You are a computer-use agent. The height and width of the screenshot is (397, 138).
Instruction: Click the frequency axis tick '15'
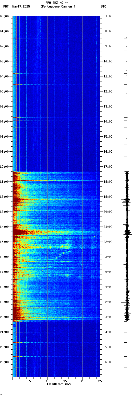point(65,381)
